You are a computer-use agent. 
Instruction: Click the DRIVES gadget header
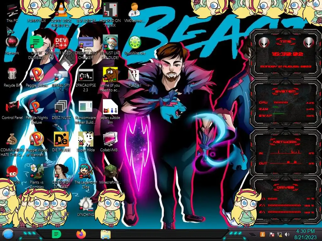286,187
